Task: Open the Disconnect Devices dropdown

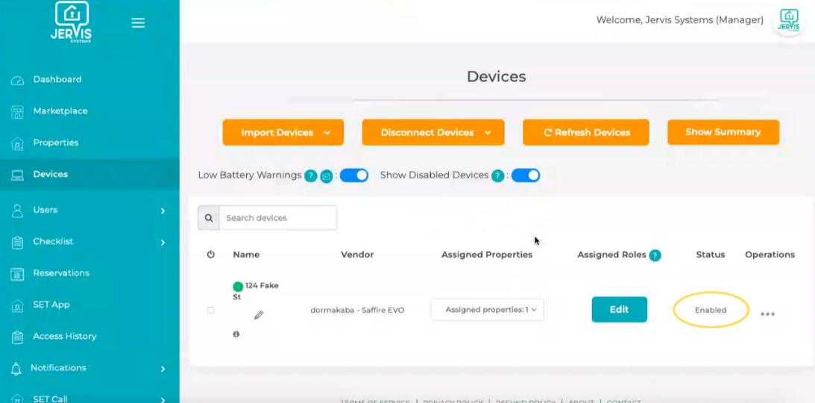Action: [433, 133]
